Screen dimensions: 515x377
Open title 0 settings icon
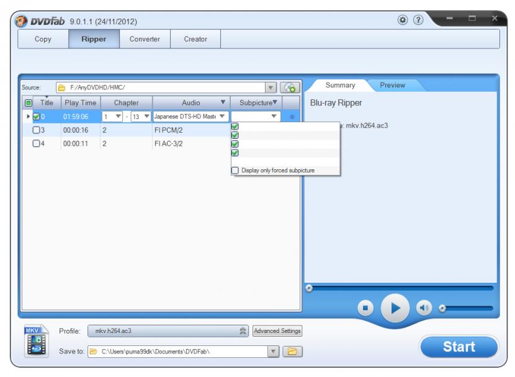pos(292,117)
